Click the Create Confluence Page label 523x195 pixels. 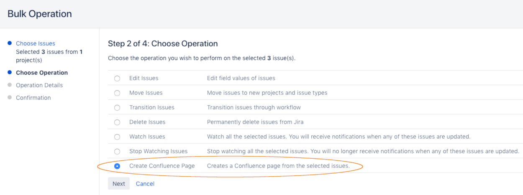[x=162, y=166]
